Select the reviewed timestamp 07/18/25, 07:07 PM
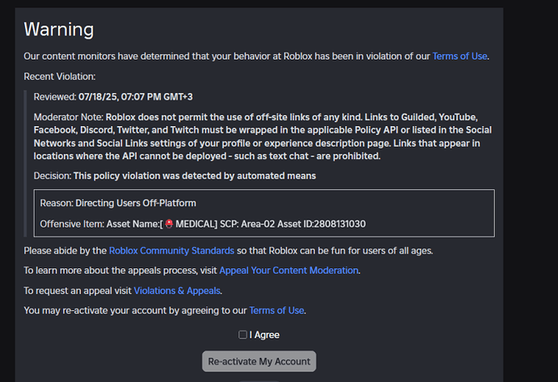This screenshot has width=558, height=382. pyautogui.click(x=136, y=97)
